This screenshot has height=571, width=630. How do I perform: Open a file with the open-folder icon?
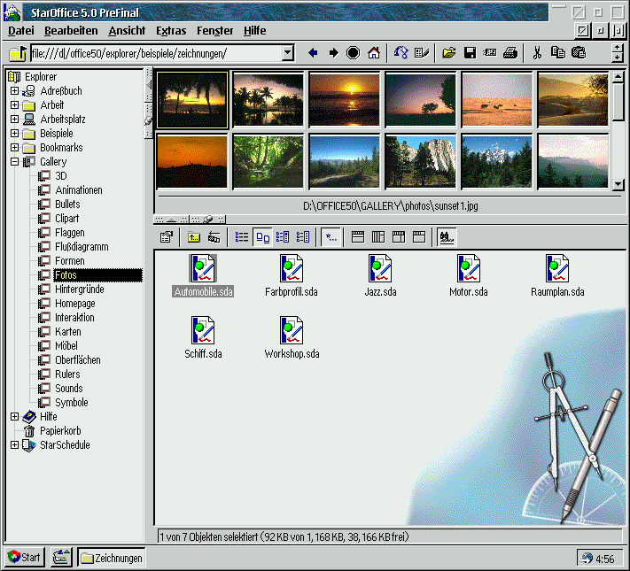[448, 52]
